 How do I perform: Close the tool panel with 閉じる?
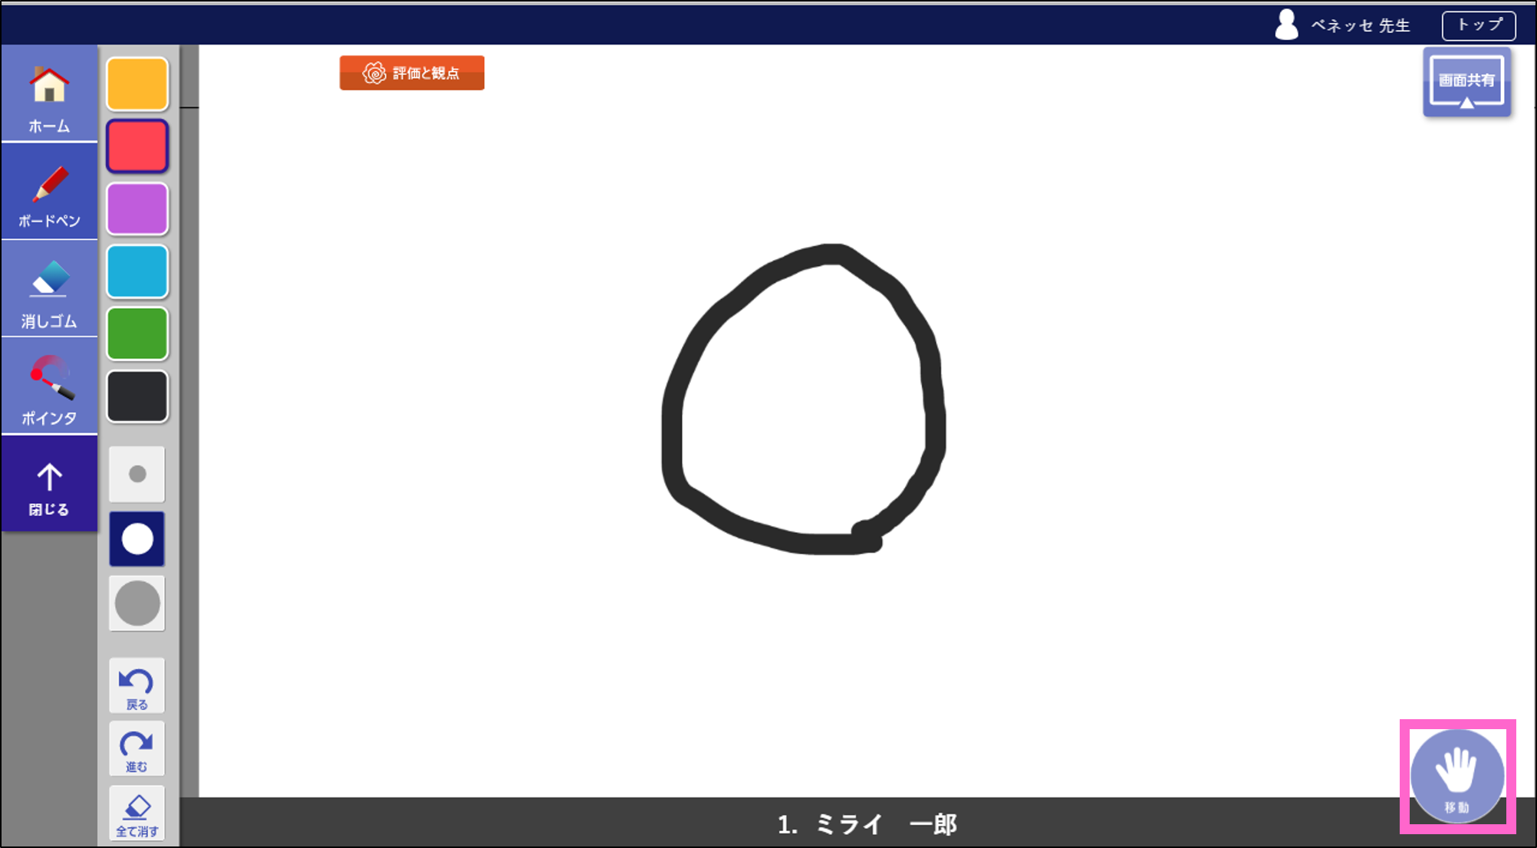[x=49, y=484]
